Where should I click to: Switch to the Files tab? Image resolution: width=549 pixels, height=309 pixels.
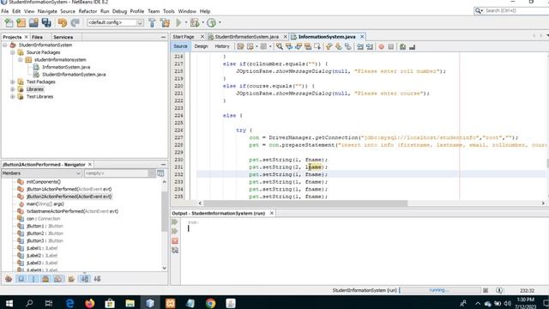(x=37, y=37)
